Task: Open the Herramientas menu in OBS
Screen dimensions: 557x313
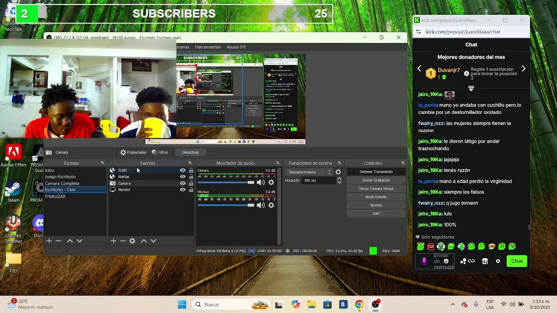Action: coord(208,47)
